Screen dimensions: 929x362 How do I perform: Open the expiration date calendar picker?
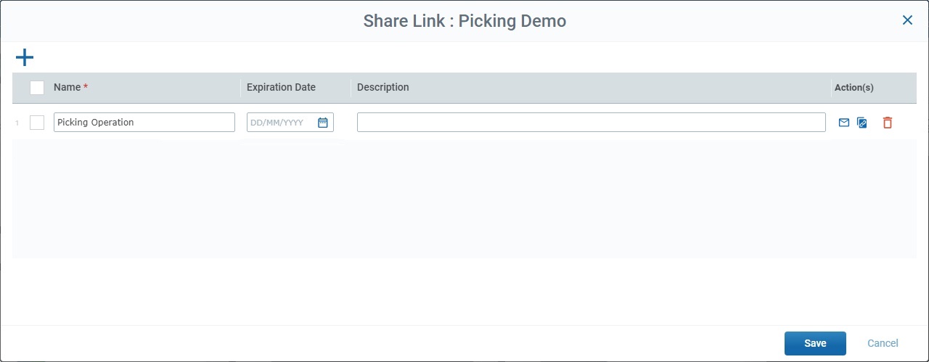323,123
